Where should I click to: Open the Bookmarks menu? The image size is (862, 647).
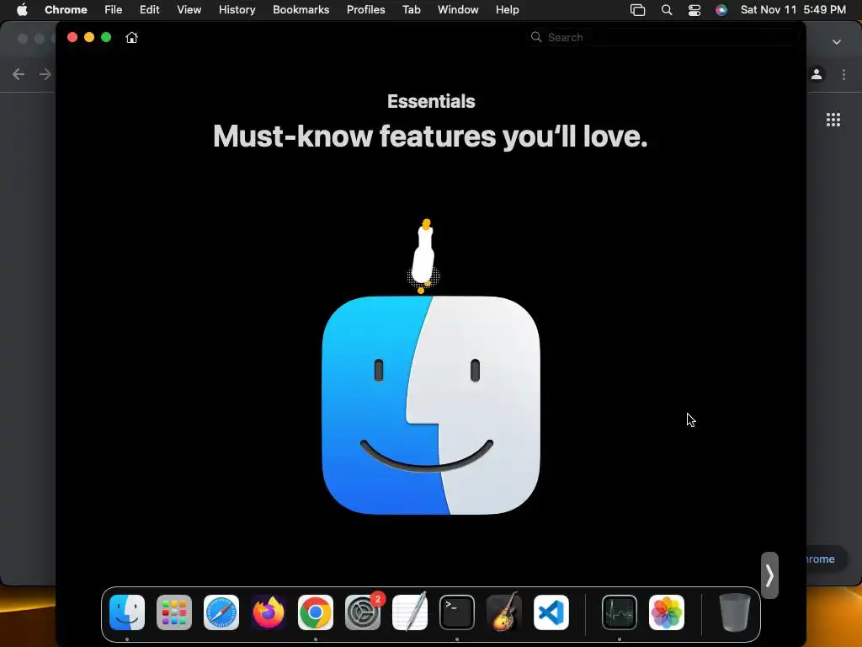click(x=301, y=10)
